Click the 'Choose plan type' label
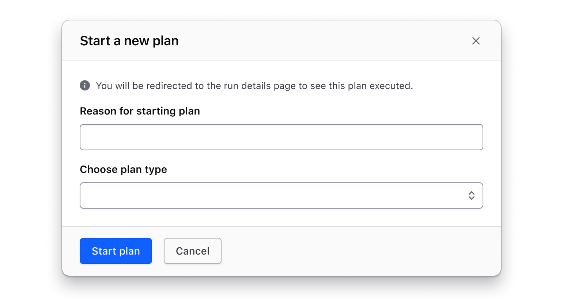Screen dimensions: 563x302 (123, 169)
